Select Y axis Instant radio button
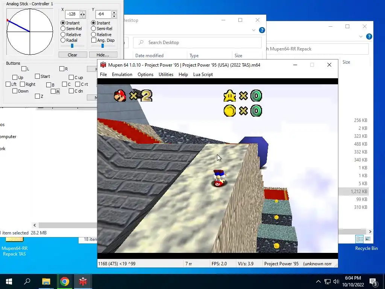The width and height of the screenshot is (385, 289). 93,23
